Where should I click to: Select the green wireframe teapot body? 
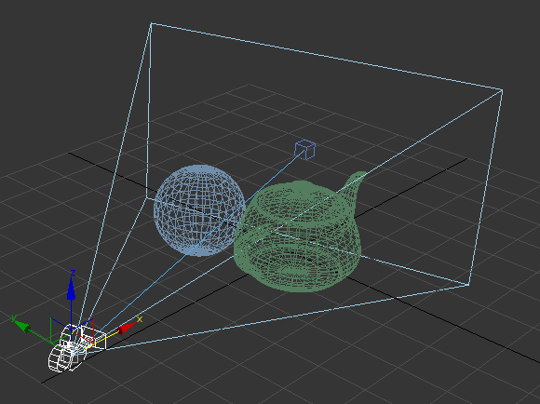coord(298,237)
